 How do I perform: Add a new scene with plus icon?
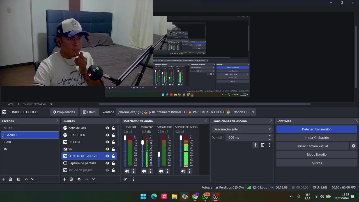[x=4, y=179]
